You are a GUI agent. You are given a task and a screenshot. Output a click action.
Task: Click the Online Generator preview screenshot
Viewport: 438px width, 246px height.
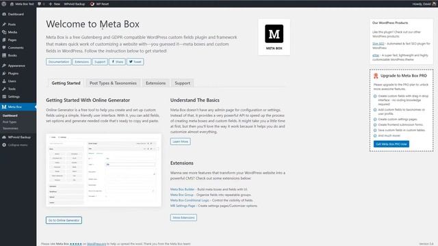103,170
